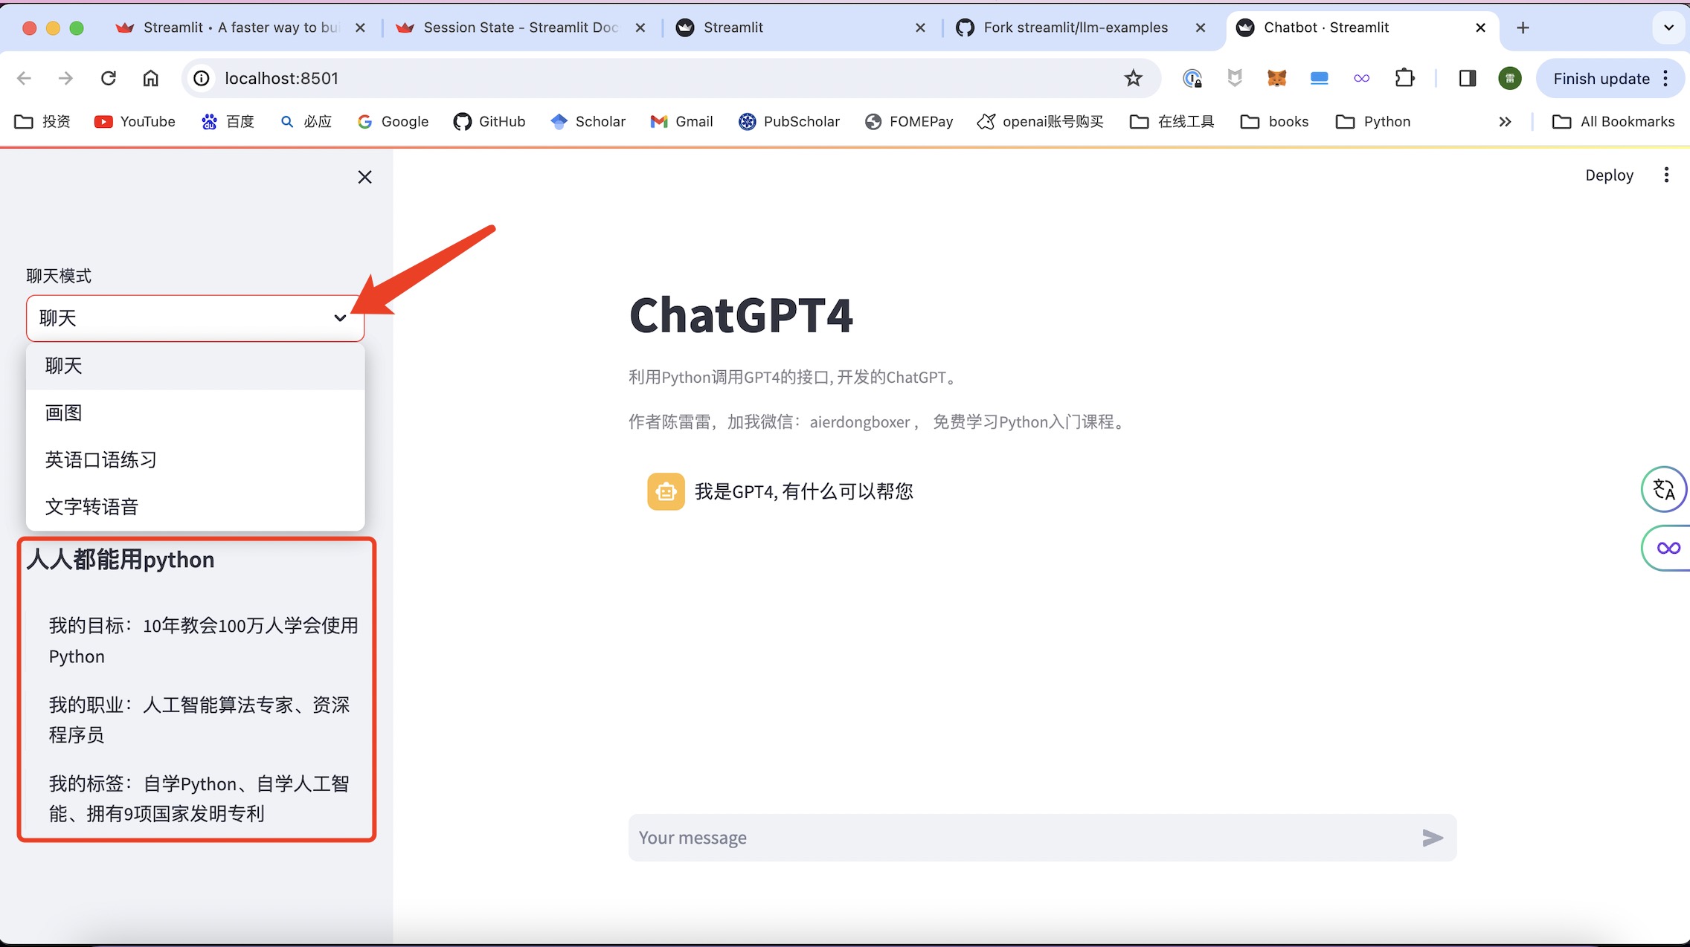The height and width of the screenshot is (947, 1690).
Task: Toggle browser side panel
Action: coord(1467,78)
